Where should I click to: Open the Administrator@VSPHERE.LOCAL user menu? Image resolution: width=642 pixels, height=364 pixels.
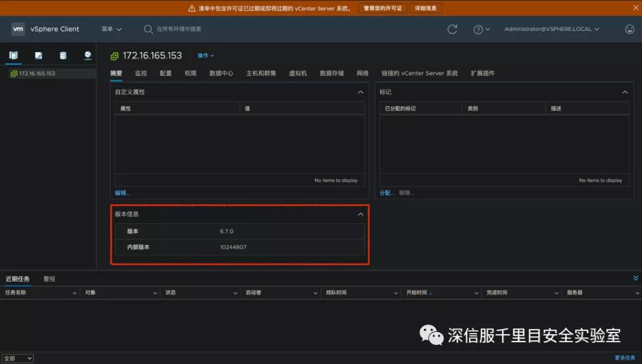tap(552, 29)
